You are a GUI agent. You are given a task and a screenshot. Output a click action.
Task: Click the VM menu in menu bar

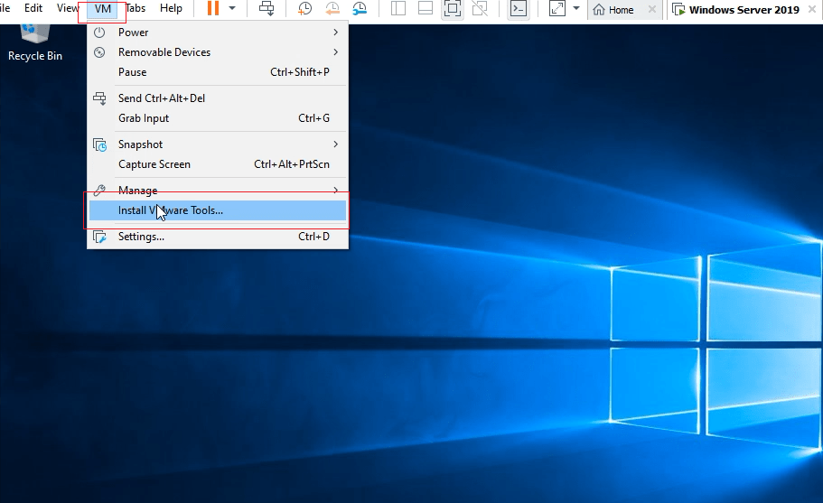pyautogui.click(x=102, y=9)
